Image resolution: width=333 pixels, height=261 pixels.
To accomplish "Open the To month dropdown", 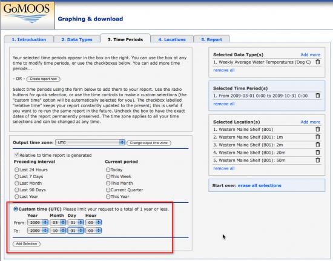I will coord(58,231).
